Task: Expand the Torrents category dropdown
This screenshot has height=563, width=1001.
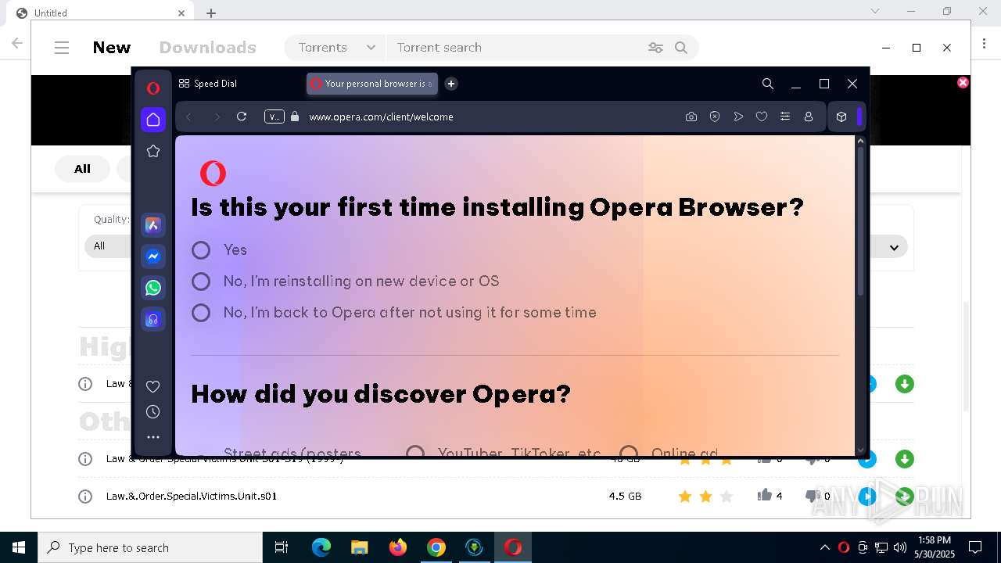Action: click(x=335, y=48)
